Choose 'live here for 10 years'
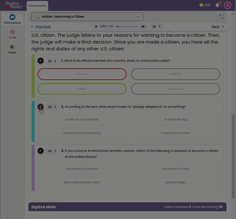 pos(175,169)
